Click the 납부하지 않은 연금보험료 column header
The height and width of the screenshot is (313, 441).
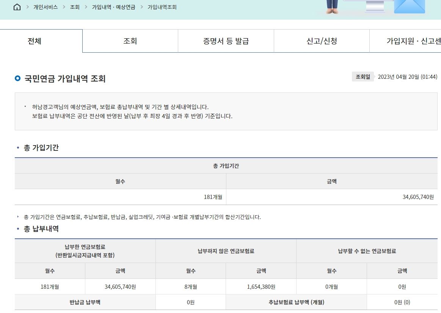point(226,251)
